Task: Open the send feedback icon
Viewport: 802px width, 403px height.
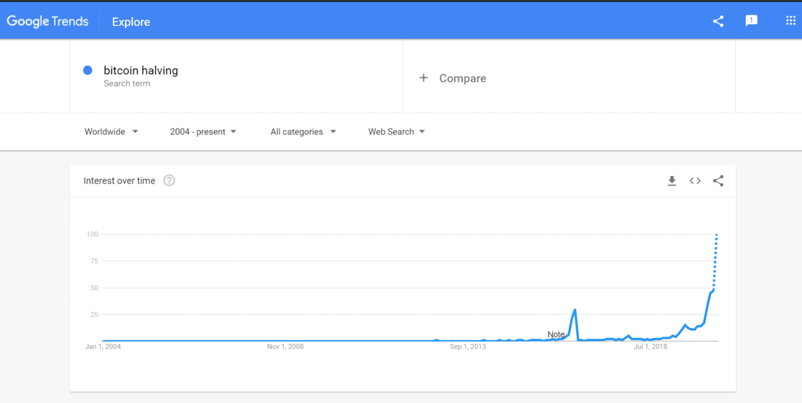Action: pos(751,21)
